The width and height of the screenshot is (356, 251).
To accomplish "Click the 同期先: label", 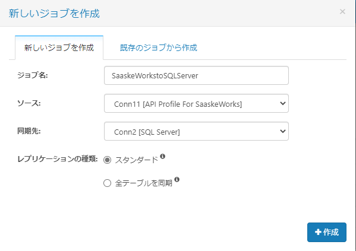I will click(29, 131).
